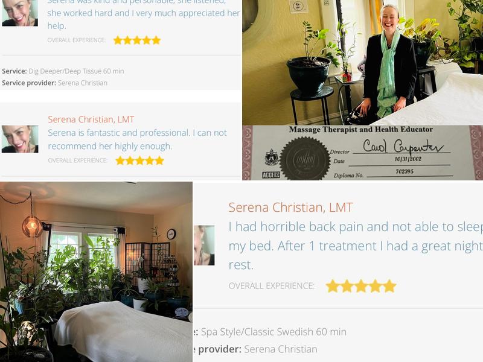Image resolution: width=483 pixels, height=362 pixels.
Task: Click the cropped avatar beside the back pain review
Action: click(x=204, y=246)
